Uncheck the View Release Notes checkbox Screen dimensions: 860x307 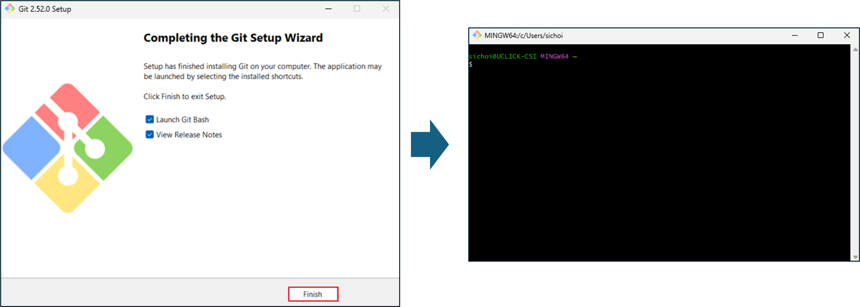150,134
